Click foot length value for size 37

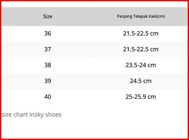[141, 49]
